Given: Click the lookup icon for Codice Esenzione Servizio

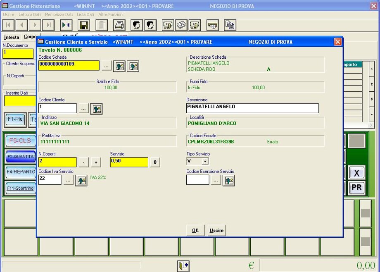Looking at the screenshot, I should [x=228, y=181].
